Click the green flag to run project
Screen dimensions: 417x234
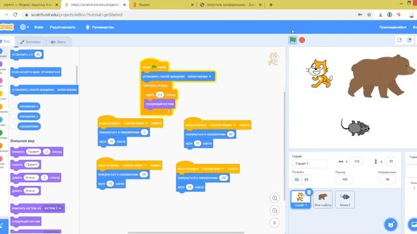coord(293,40)
